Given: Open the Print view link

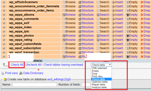Looking at the screenshot, I should tap(11, 73).
